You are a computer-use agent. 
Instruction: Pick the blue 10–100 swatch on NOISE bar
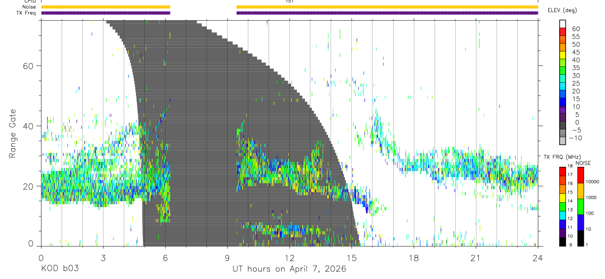(580, 222)
